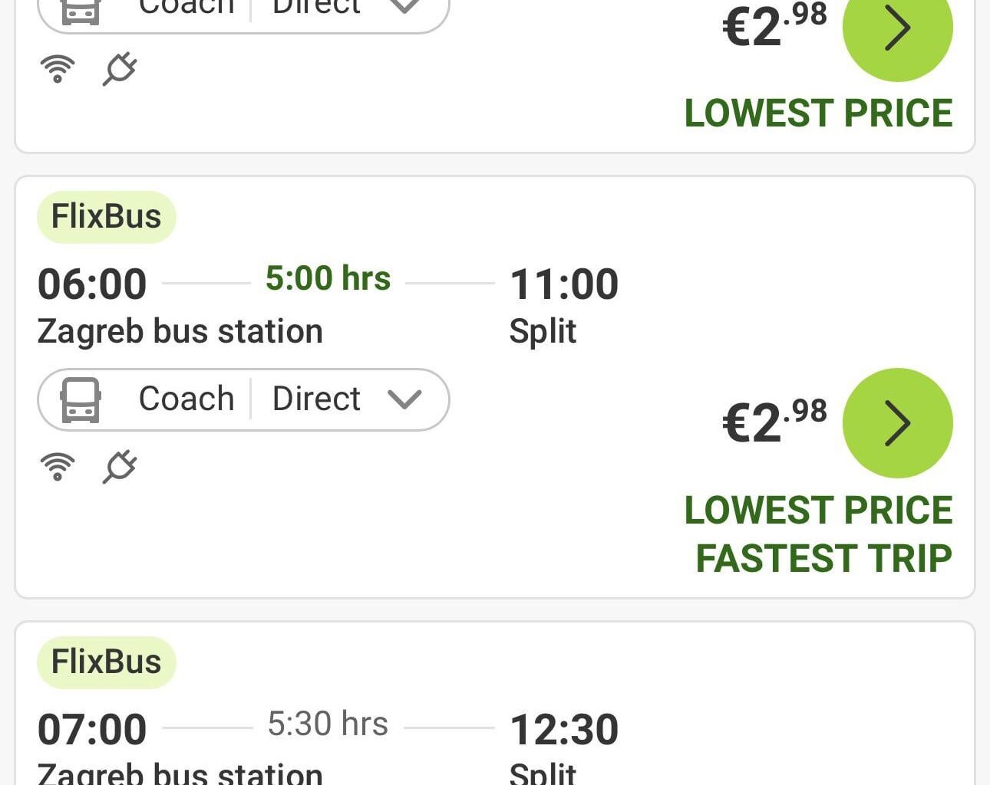Click the LOWEST PRICE FASTEST TRIP label

pos(821,534)
